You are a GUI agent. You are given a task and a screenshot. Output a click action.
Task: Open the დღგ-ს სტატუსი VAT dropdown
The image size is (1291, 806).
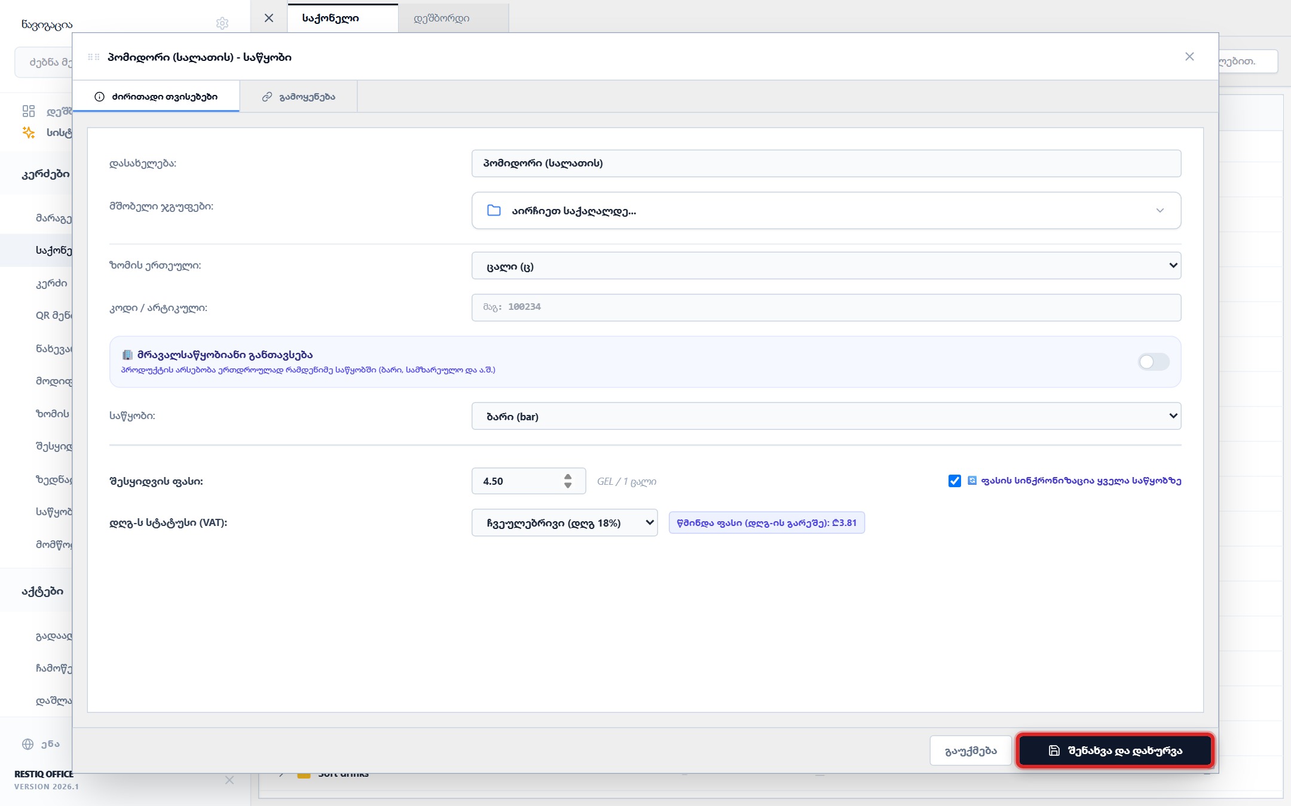pos(564,522)
